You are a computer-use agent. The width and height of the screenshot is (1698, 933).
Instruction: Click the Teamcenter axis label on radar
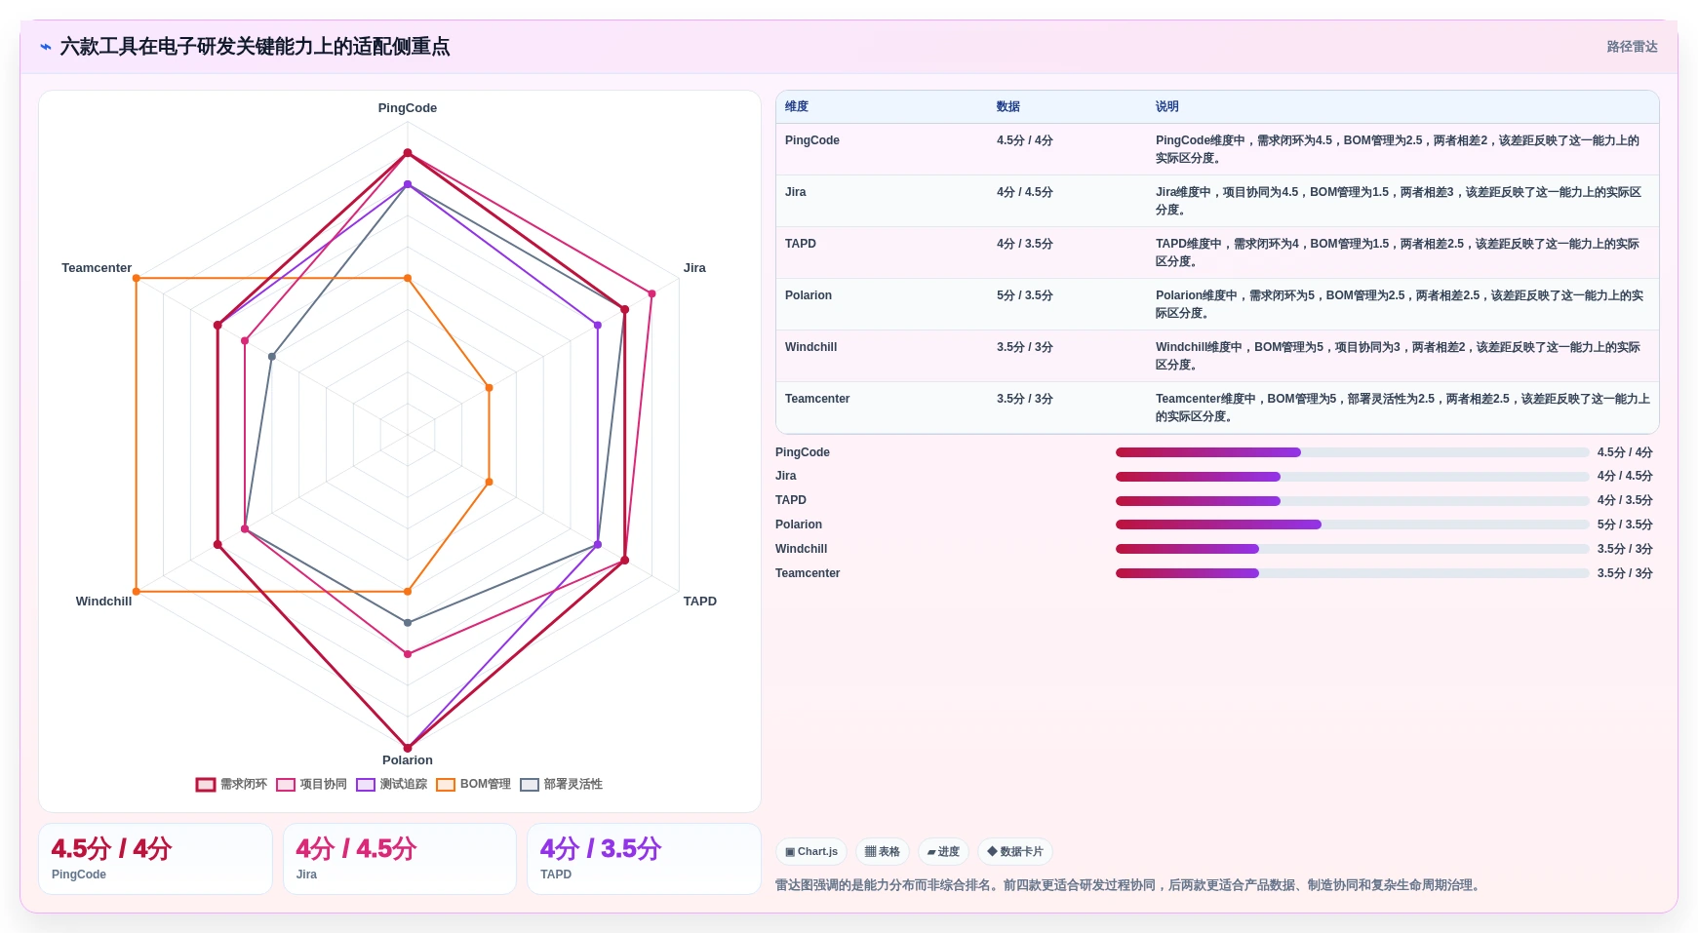tap(97, 268)
